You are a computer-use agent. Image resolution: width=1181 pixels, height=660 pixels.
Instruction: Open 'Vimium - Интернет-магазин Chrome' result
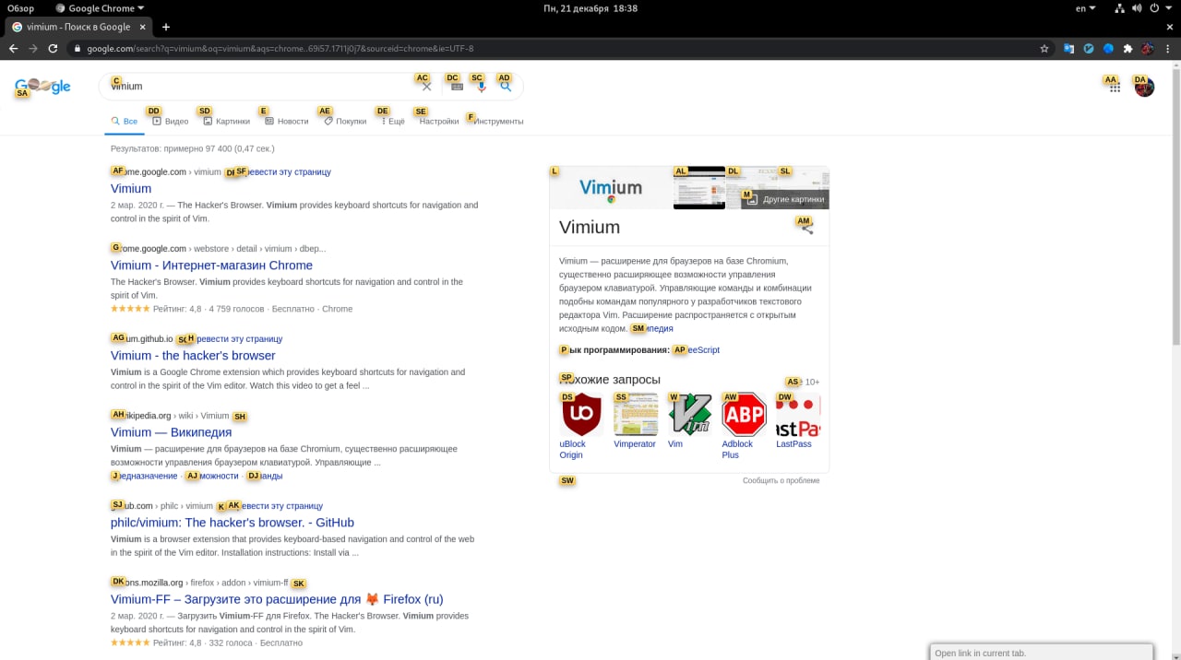[x=211, y=265]
